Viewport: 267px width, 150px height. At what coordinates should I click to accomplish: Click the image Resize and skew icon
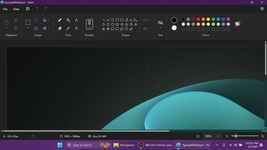(36, 28)
